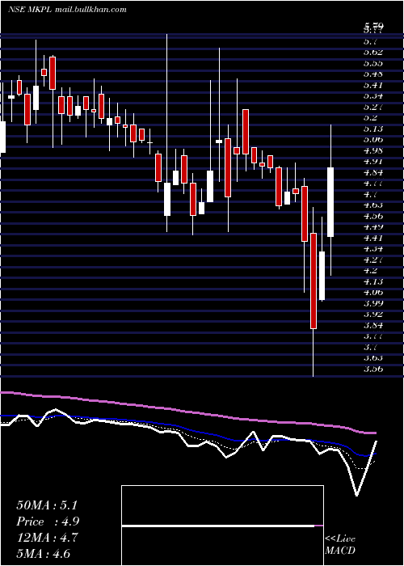Click the Price : 4.9 readout

click(48, 522)
